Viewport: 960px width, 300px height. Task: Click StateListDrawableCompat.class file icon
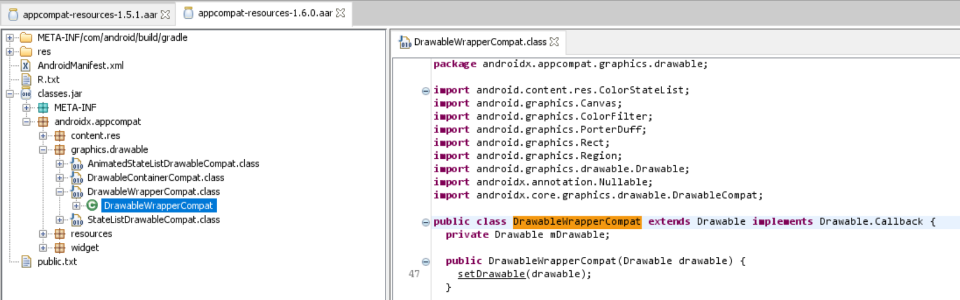click(x=76, y=219)
